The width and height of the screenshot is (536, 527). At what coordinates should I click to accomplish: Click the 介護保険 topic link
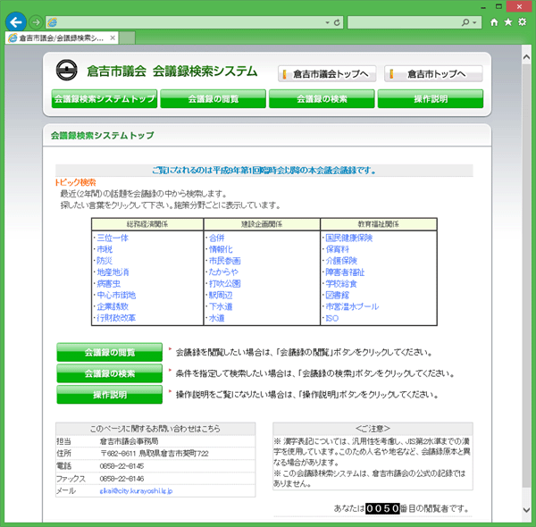tap(341, 261)
